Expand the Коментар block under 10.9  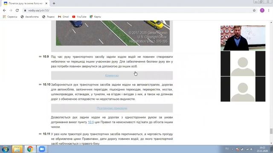(112, 76)
